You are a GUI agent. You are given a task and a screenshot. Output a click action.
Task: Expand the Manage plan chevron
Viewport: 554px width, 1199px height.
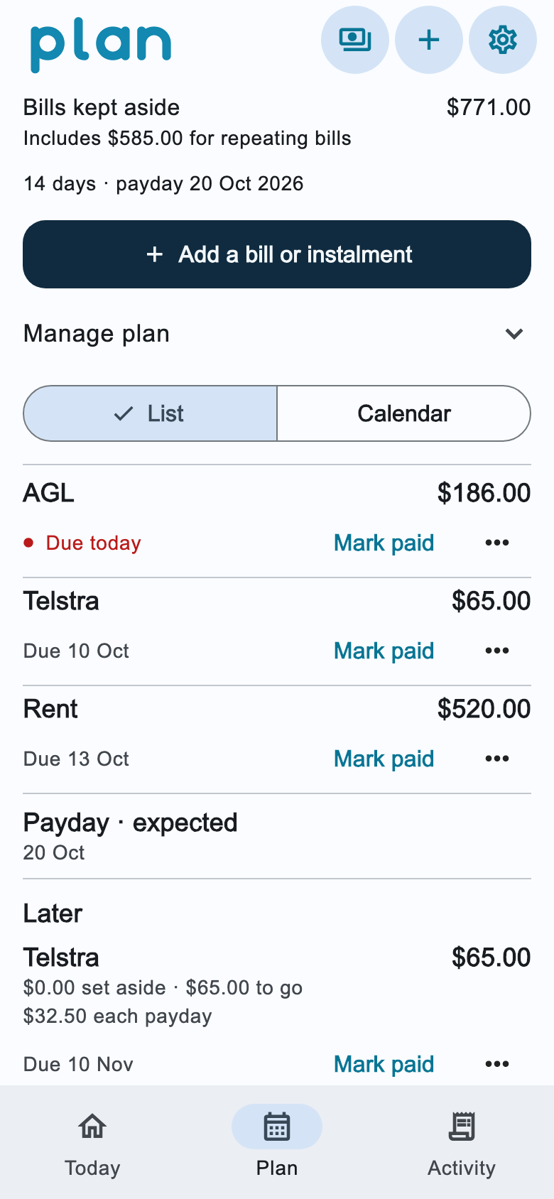tap(514, 334)
